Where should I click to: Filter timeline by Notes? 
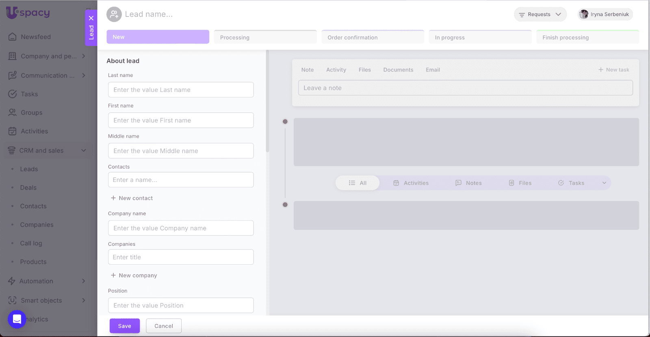(x=468, y=183)
